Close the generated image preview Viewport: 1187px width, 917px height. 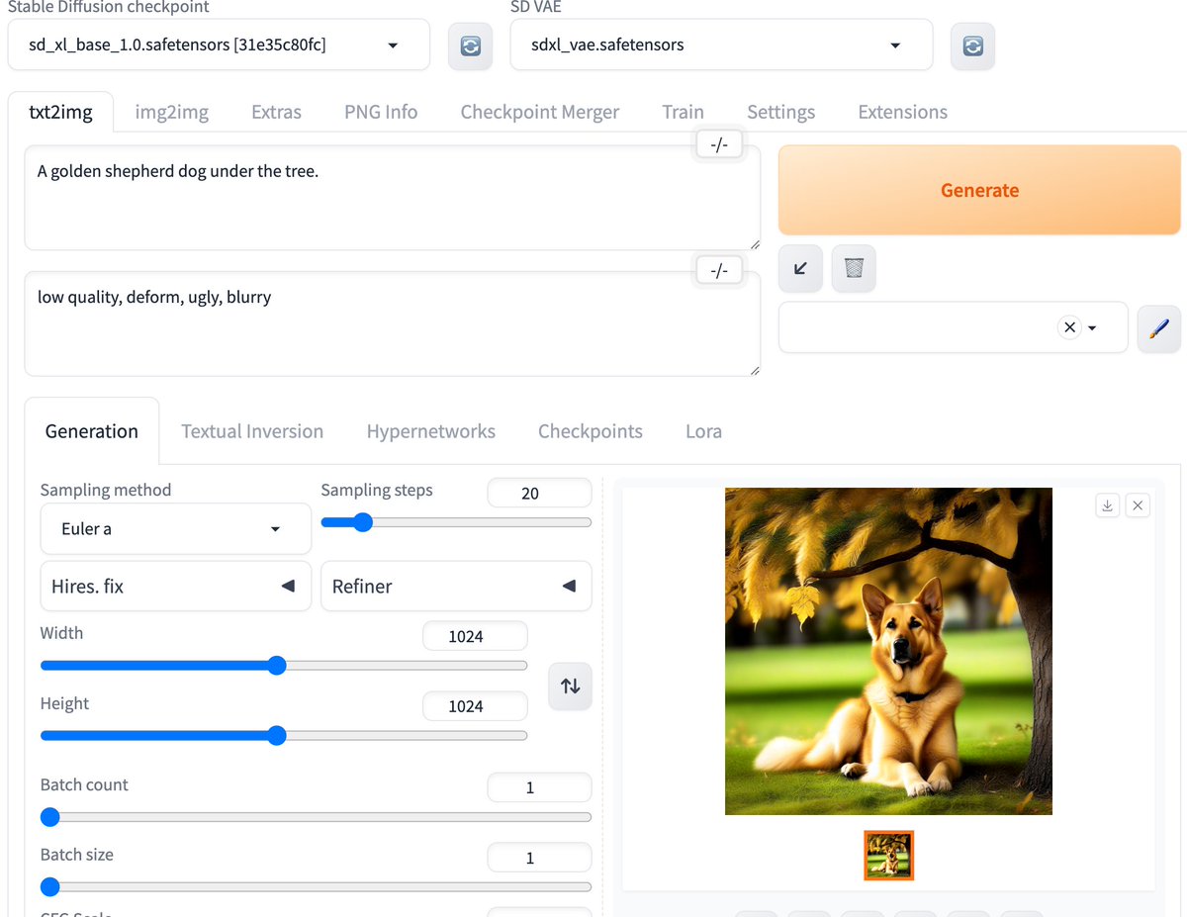point(1138,505)
